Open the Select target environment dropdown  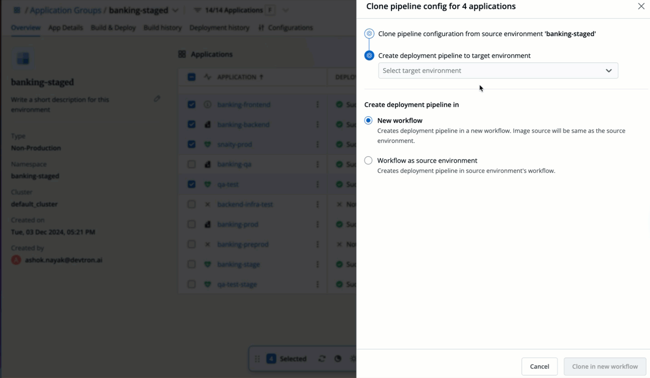pos(498,70)
